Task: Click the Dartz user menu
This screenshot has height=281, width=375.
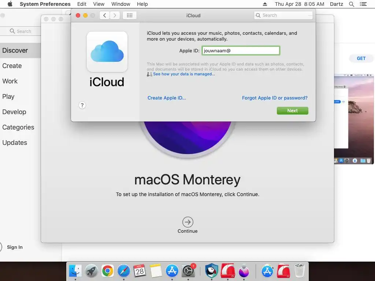Action: [x=336, y=4]
